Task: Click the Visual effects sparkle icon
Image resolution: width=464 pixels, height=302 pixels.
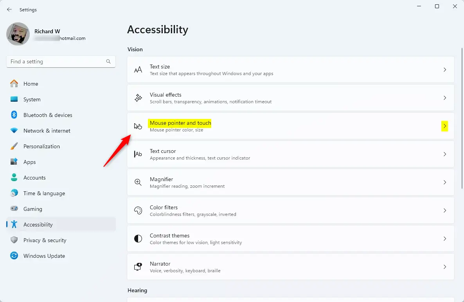Action: 138,98
